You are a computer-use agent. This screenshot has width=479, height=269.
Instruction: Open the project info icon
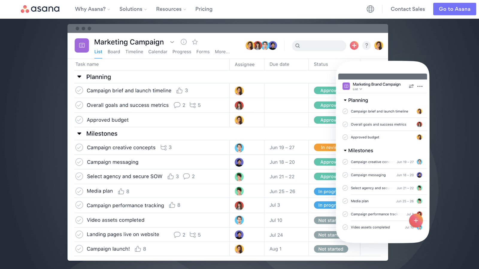(x=184, y=42)
